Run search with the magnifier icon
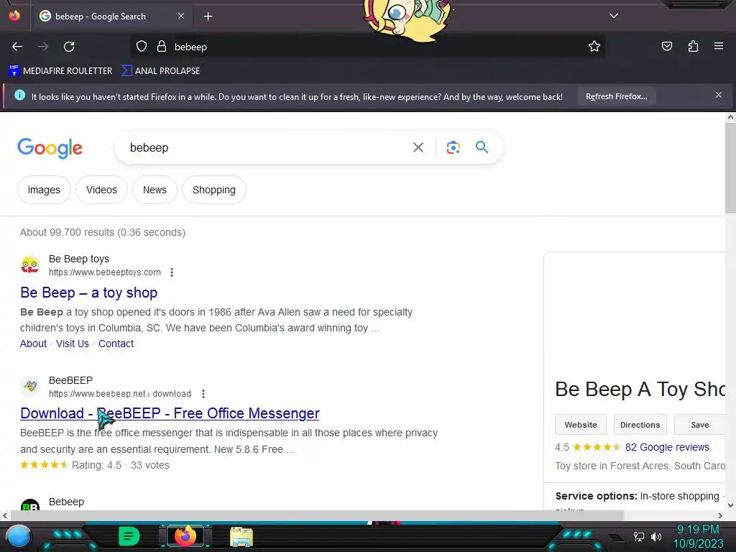 click(x=482, y=147)
